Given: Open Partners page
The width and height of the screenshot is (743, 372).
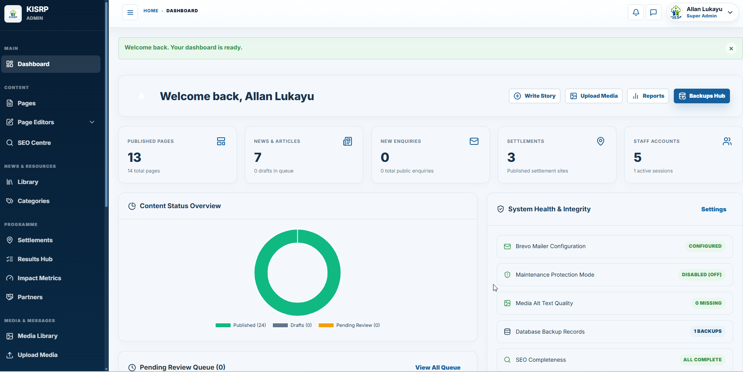Looking at the screenshot, I should click(51, 297).
